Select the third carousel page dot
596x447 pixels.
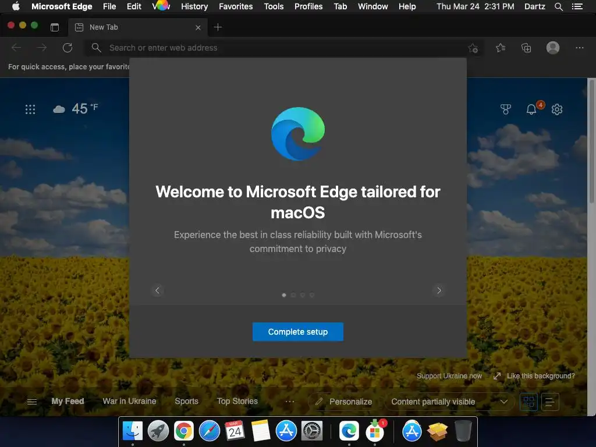pos(303,295)
